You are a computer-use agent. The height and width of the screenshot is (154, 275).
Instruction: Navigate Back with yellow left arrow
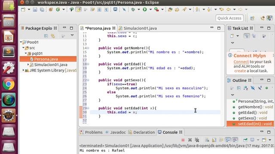[x=229, y=9]
